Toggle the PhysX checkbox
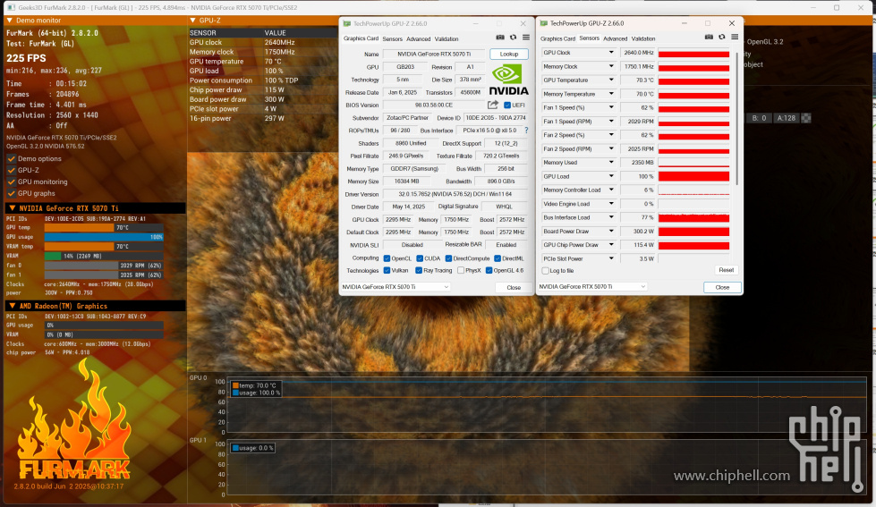Screen dimensions: 876x507 pyautogui.click(x=460, y=270)
